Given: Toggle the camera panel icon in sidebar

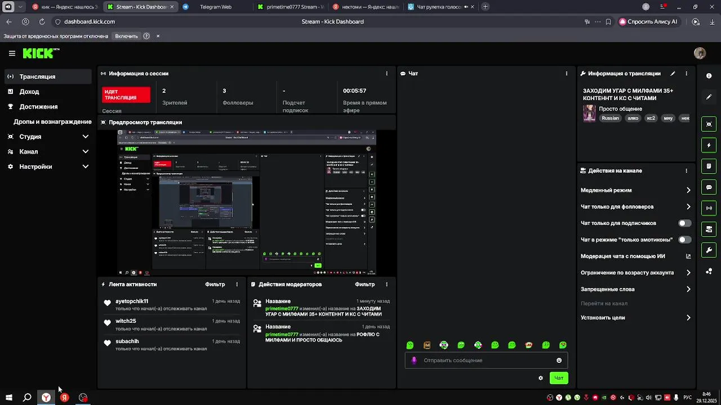Looking at the screenshot, I should tap(709, 229).
